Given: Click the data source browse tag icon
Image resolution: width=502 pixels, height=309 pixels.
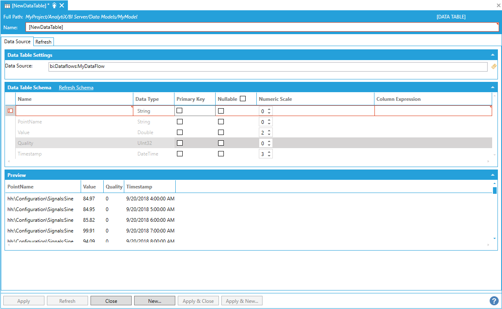Looking at the screenshot, I should [494, 66].
